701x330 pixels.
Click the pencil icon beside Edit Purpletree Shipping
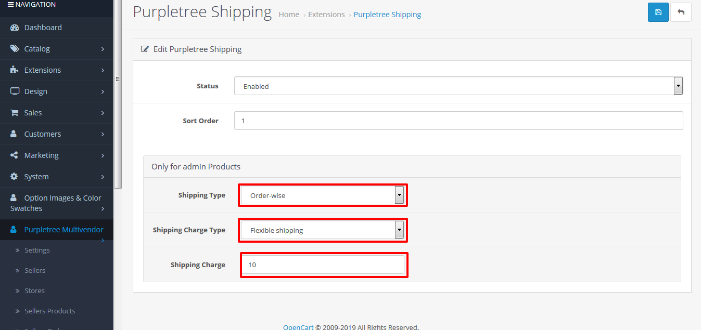(145, 49)
